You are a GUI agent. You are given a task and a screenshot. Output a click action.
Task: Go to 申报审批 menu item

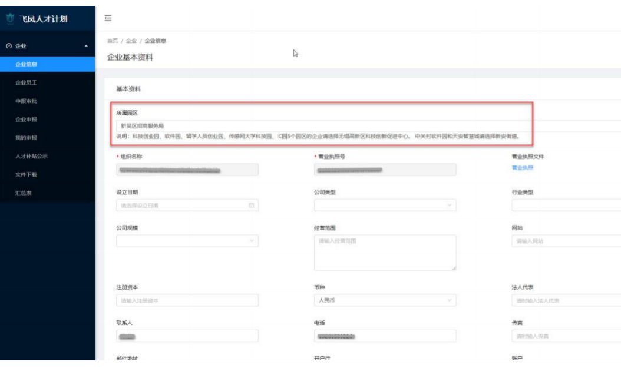[27, 101]
